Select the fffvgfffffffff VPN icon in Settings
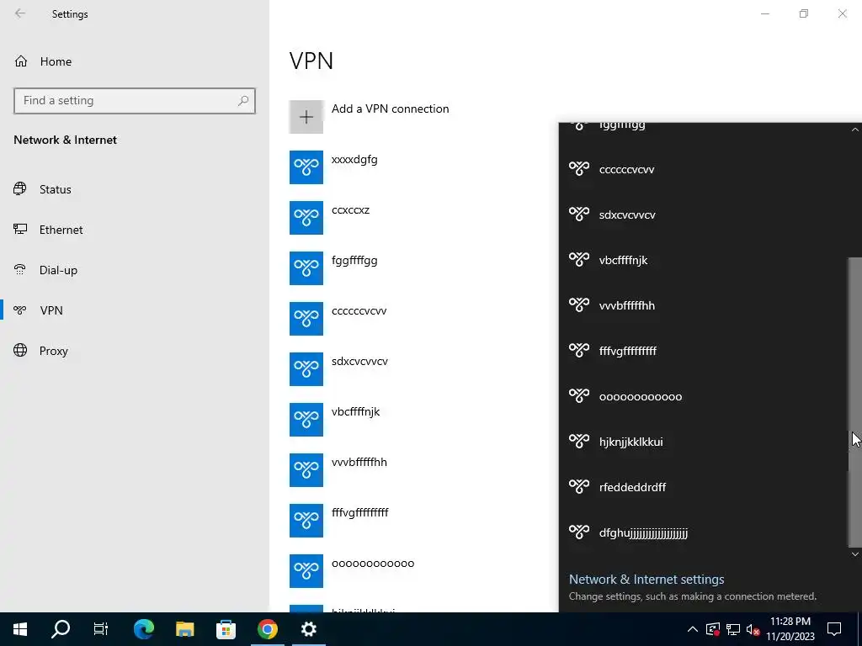The height and width of the screenshot is (646, 862). (x=306, y=521)
